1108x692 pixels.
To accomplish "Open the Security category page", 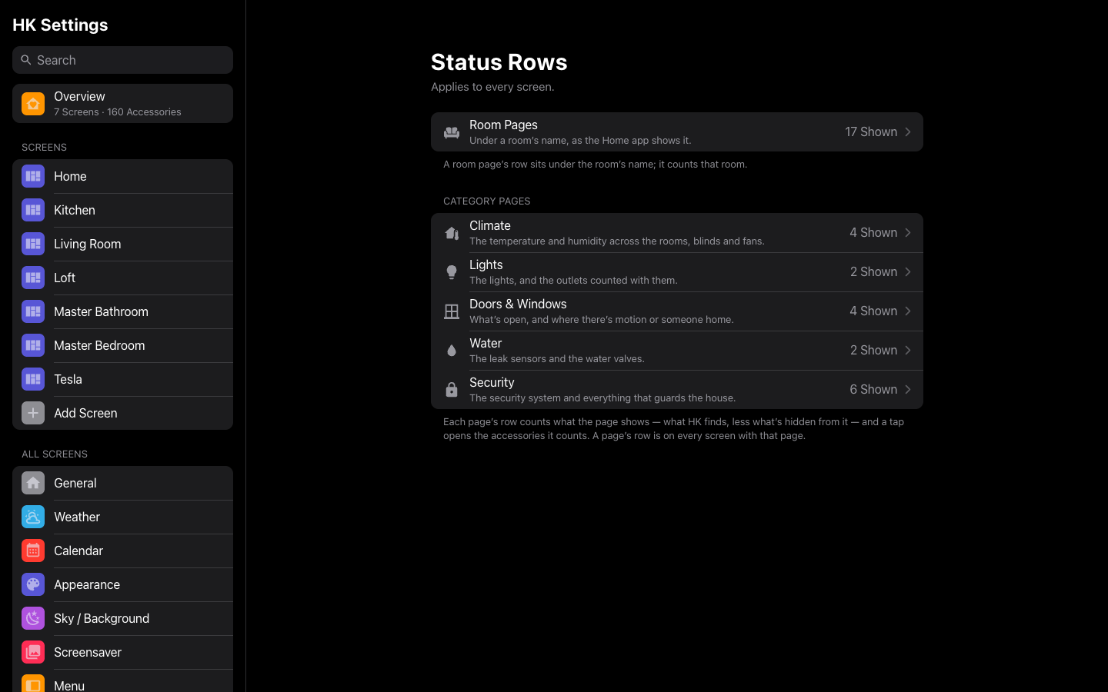I will click(677, 390).
